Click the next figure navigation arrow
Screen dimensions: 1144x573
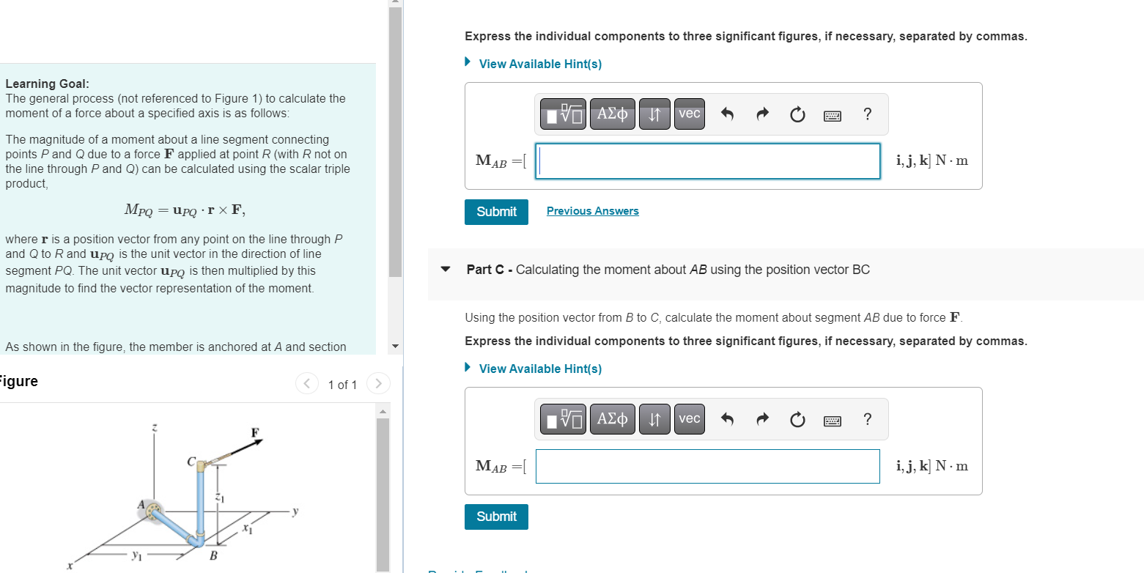click(x=378, y=383)
